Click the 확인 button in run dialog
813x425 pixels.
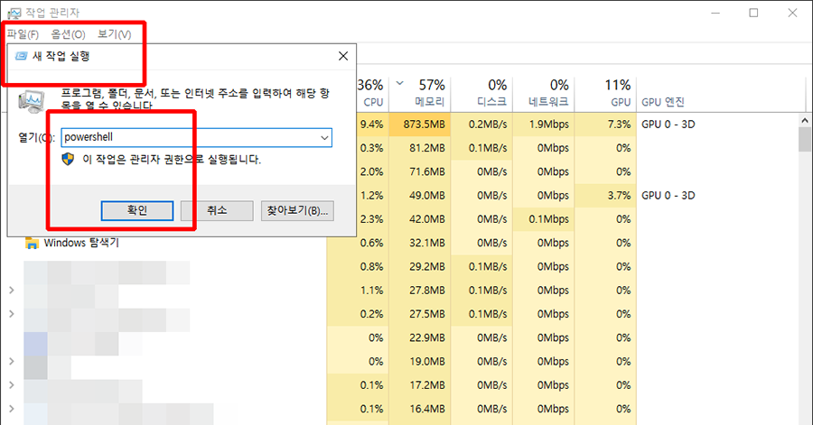137,210
